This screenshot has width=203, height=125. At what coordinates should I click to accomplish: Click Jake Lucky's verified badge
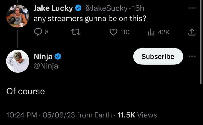click(x=78, y=8)
